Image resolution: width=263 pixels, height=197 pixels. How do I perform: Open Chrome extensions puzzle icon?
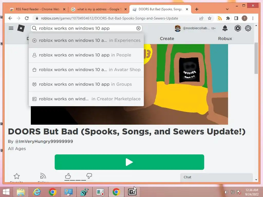click(228, 18)
